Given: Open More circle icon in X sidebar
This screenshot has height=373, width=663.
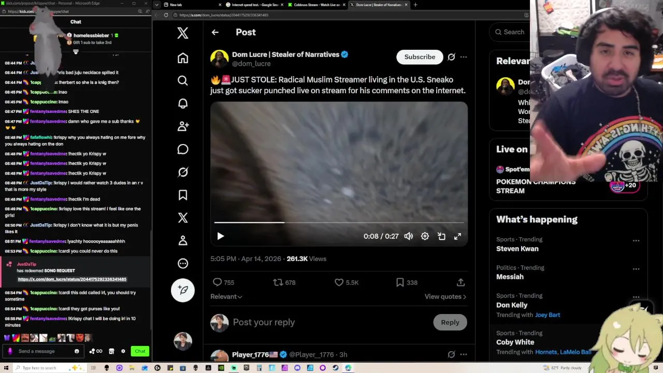Looking at the screenshot, I should pos(183,263).
